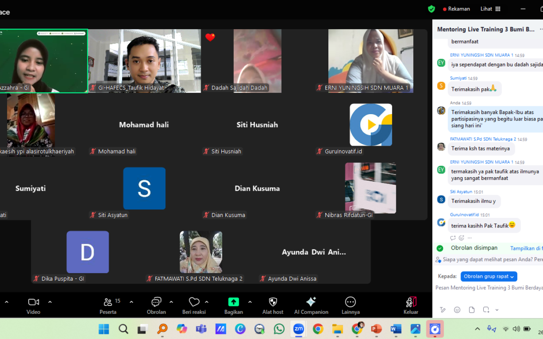
Task: Expand the arrow next to Bagikan
Action: [x=250, y=302]
